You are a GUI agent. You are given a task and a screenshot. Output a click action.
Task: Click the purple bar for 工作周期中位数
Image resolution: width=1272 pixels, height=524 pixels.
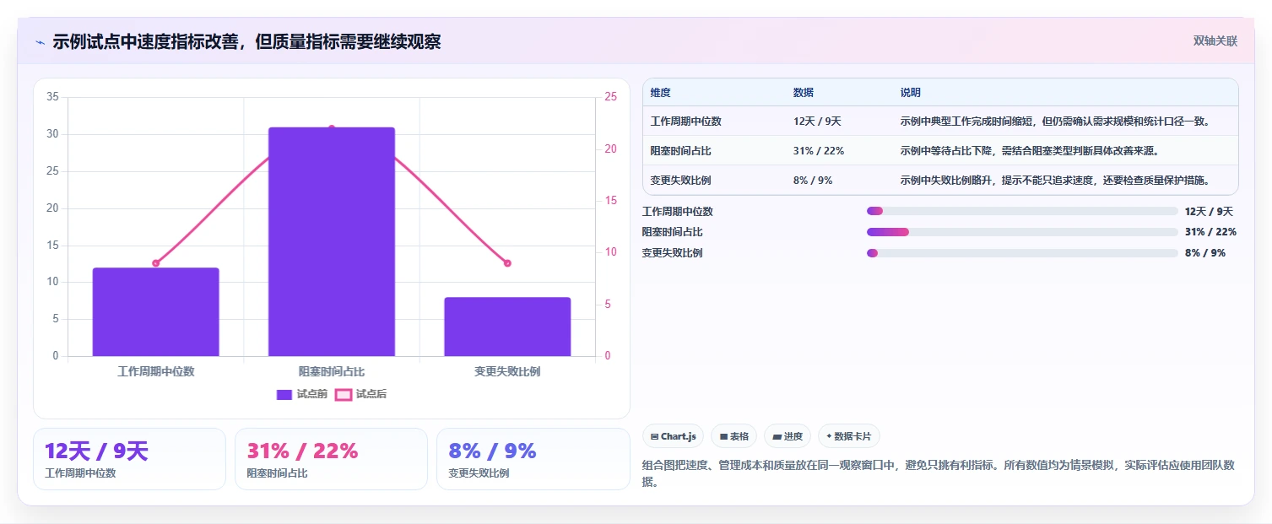pyautogui.click(x=156, y=312)
